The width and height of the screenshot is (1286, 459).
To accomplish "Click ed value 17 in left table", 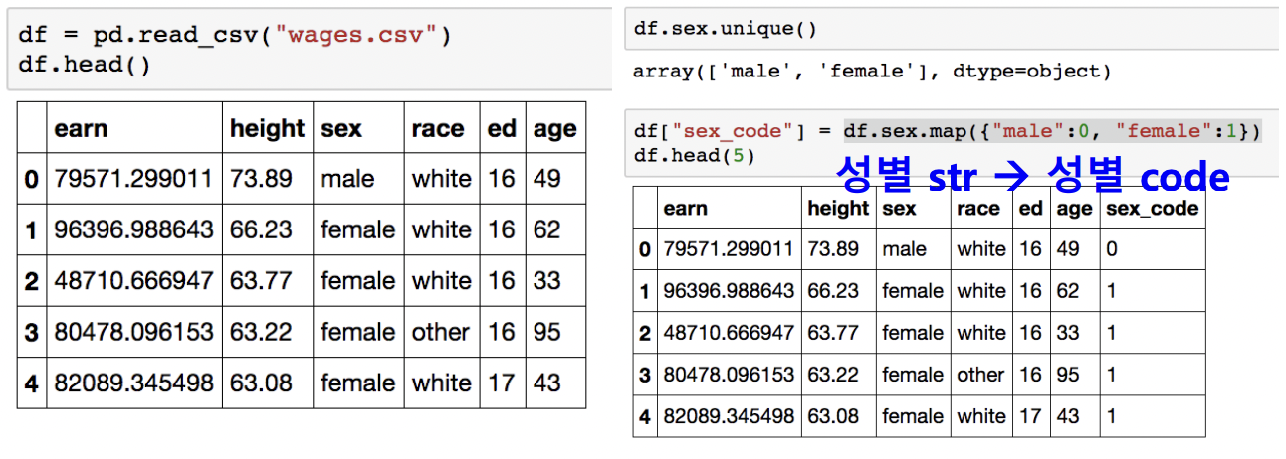I will coord(502,382).
